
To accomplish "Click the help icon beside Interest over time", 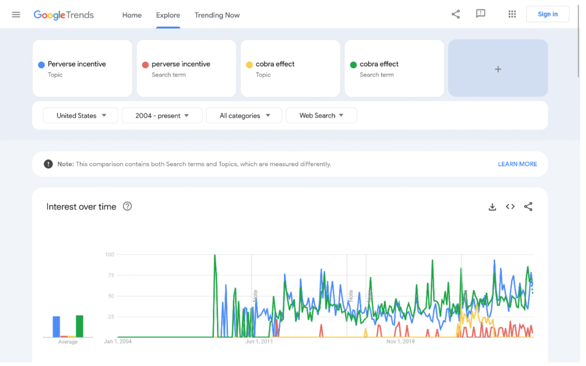I will pyautogui.click(x=128, y=206).
